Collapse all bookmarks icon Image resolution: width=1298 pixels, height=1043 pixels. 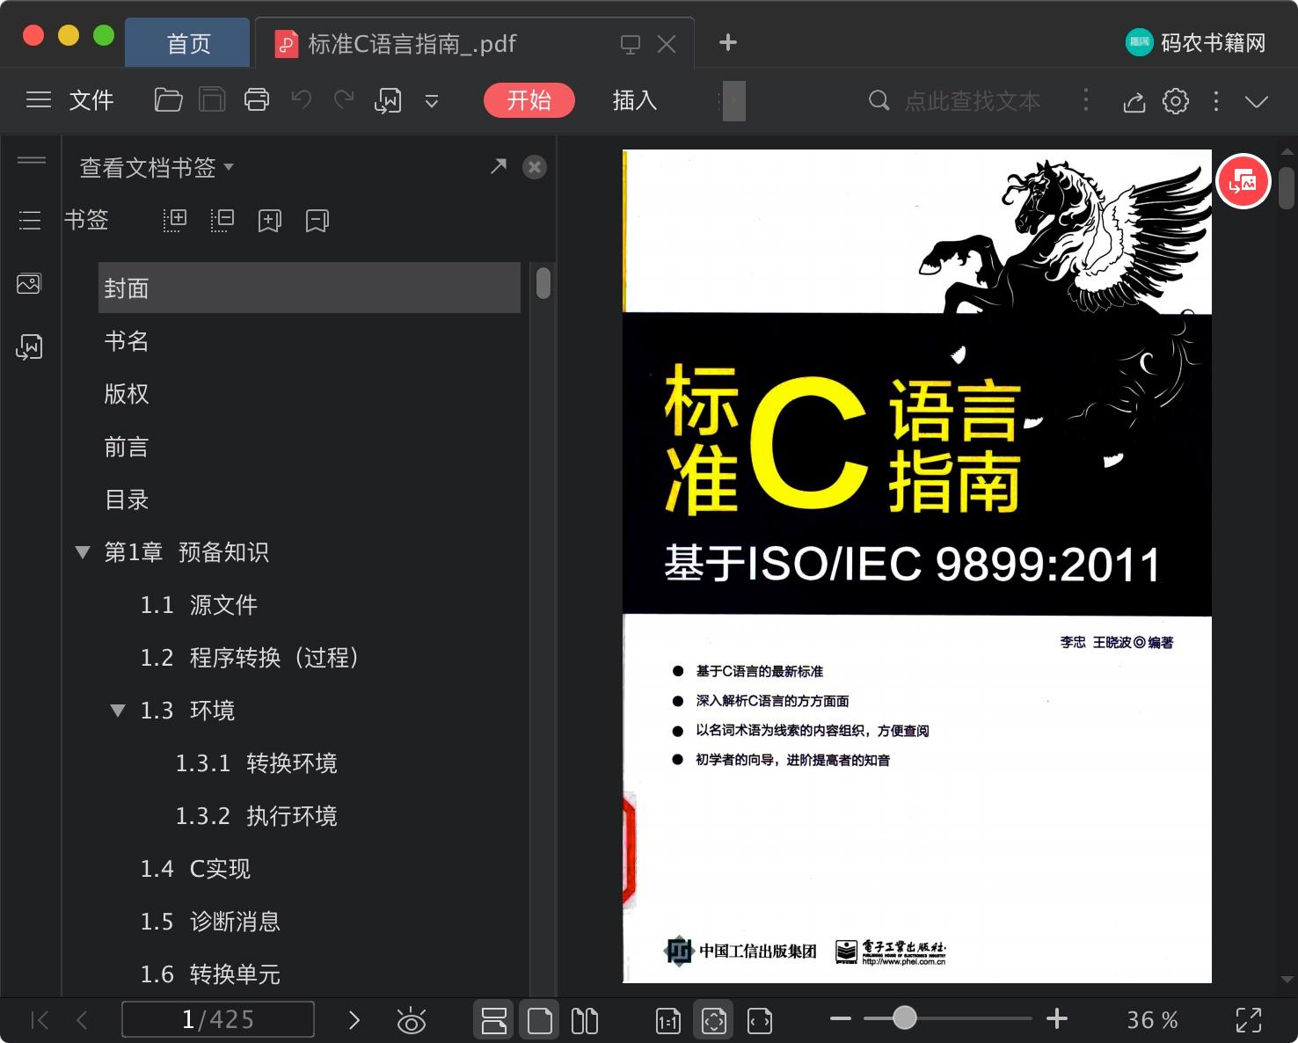point(222,220)
